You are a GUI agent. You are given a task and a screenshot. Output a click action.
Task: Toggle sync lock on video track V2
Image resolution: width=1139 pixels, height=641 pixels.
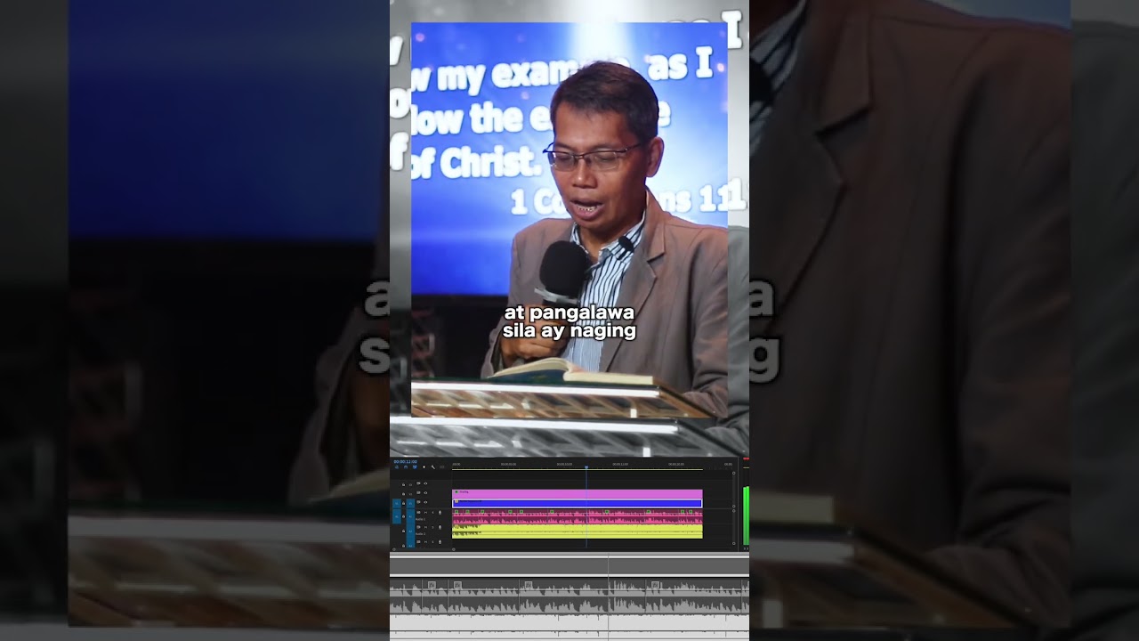[418, 493]
